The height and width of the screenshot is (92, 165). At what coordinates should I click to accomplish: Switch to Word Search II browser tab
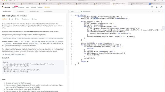click(46, 4)
